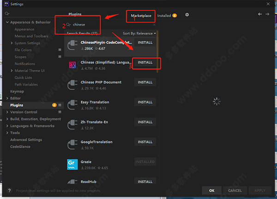Click the plugin list scrollbar
This screenshot has width=277, height=199.
coord(157,52)
